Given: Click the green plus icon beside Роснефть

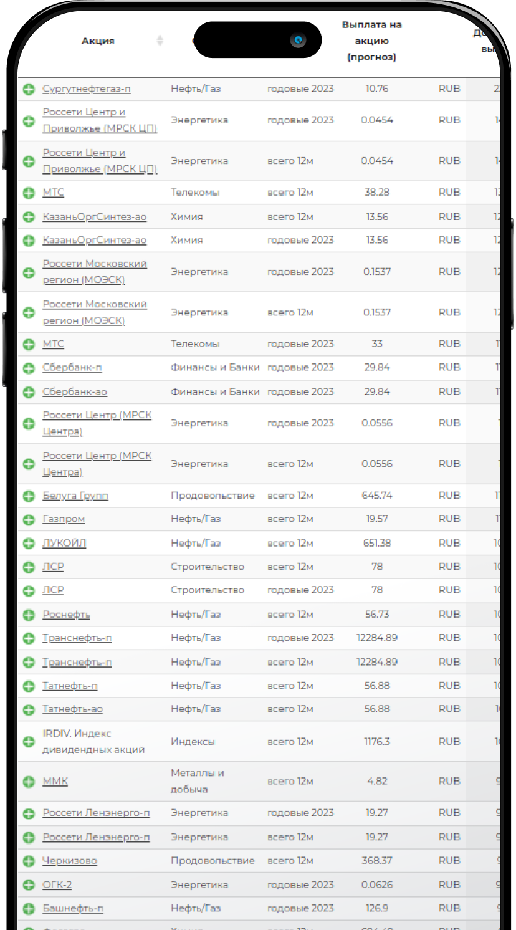Looking at the screenshot, I should coord(29,615).
